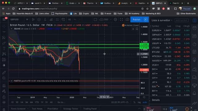Open the prediction and measurement tools
Viewport: 198px width, 111px height.
pyautogui.click(x=4, y=60)
